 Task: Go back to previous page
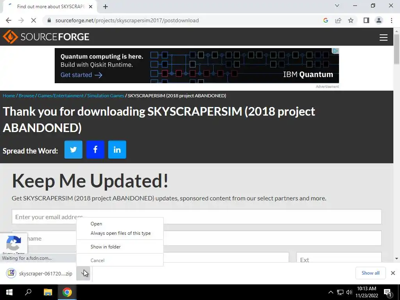[9, 20]
